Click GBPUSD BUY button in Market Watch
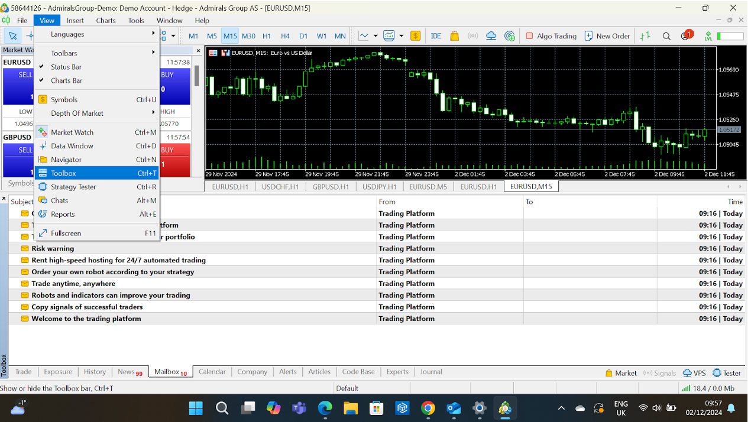The height and width of the screenshot is (422, 751). pyautogui.click(x=175, y=160)
